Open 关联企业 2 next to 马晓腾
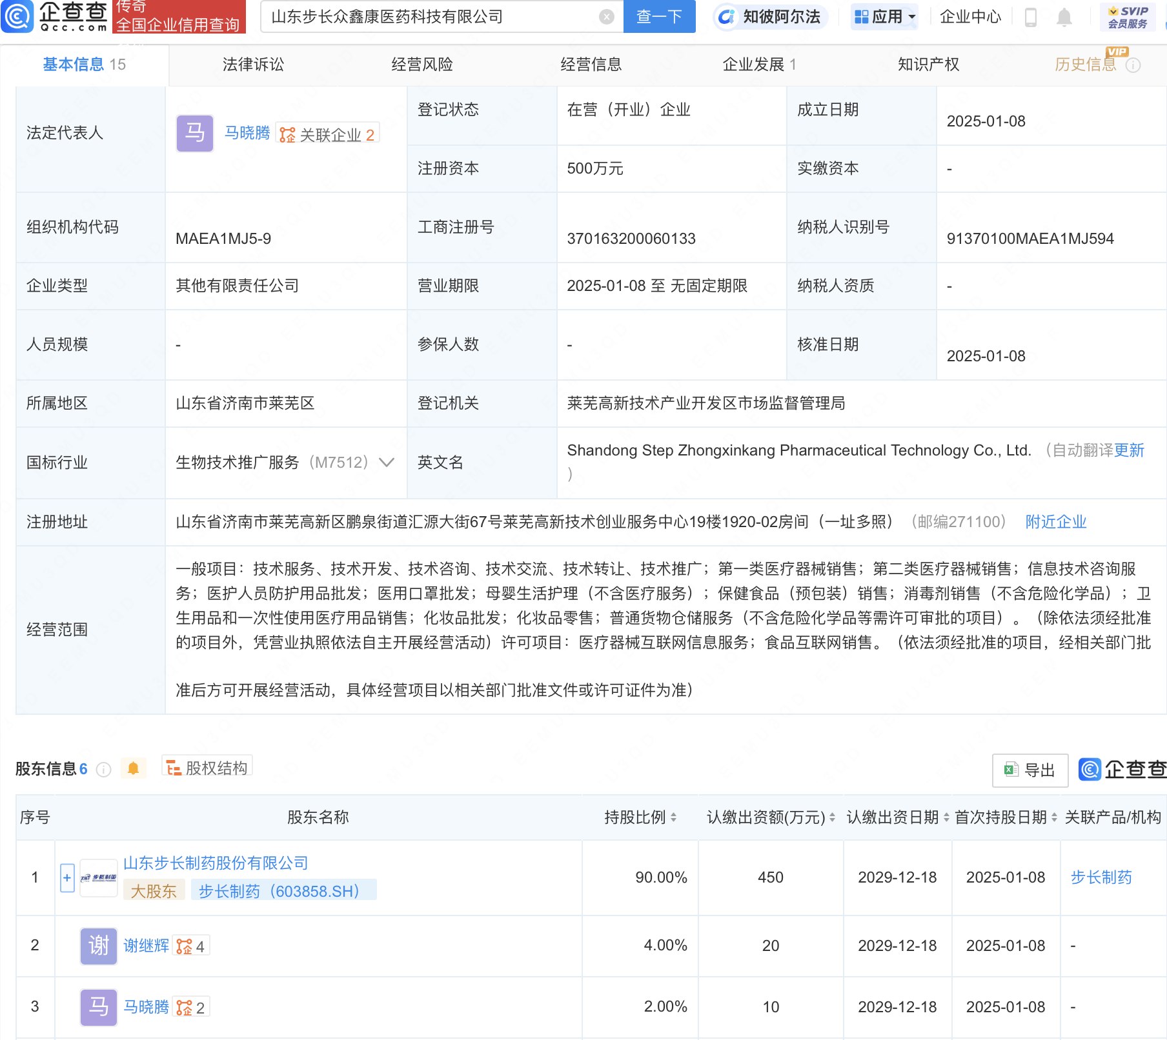 pyautogui.click(x=327, y=134)
